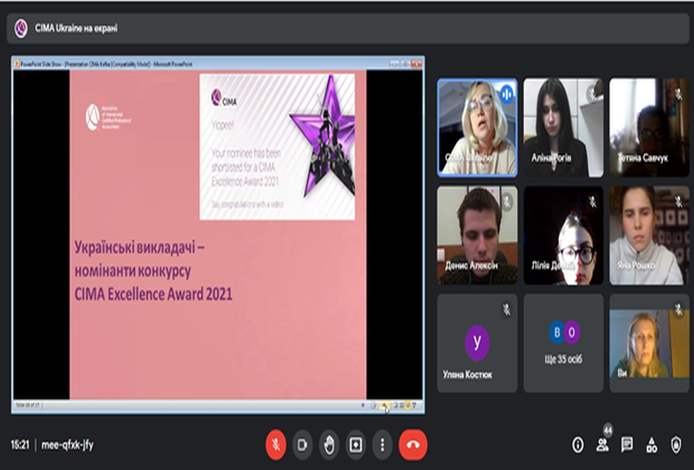Click the present screen button
The width and height of the screenshot is (694, 470).
(x=356, y=445)
